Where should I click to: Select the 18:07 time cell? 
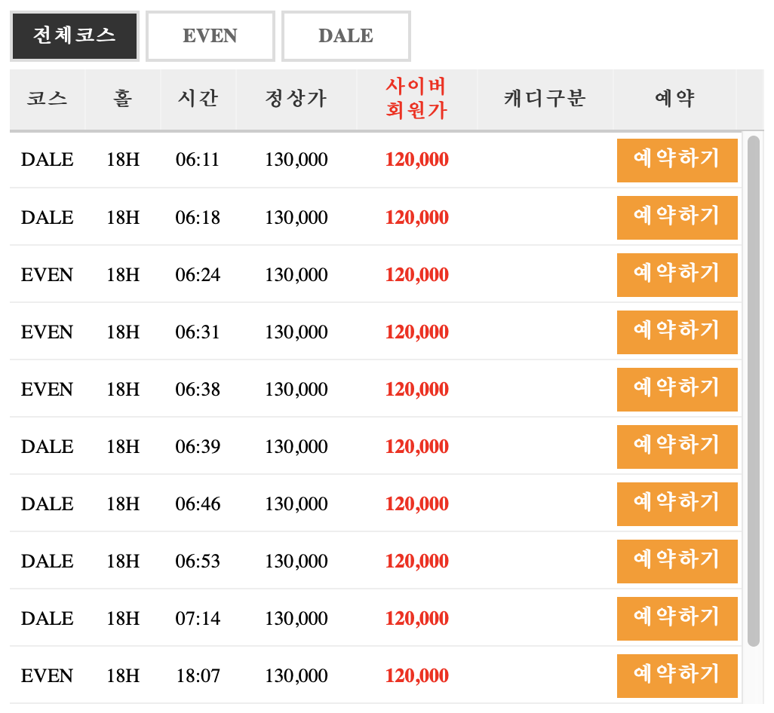[x=198, y=675]
